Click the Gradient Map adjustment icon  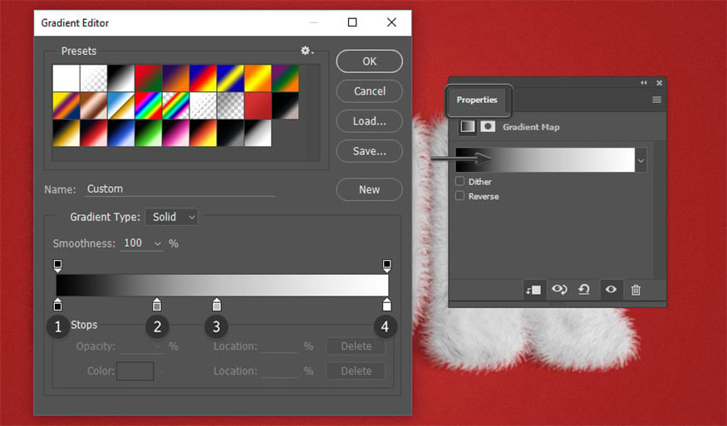(468, 127)
